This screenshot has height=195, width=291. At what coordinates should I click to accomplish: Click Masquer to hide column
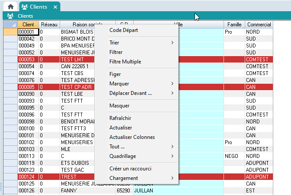pos(119,106)
